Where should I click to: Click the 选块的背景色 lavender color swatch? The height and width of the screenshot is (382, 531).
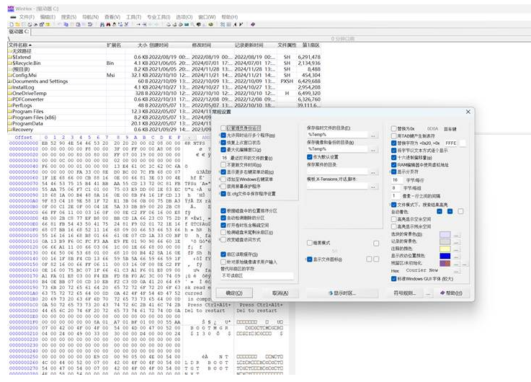445,234
